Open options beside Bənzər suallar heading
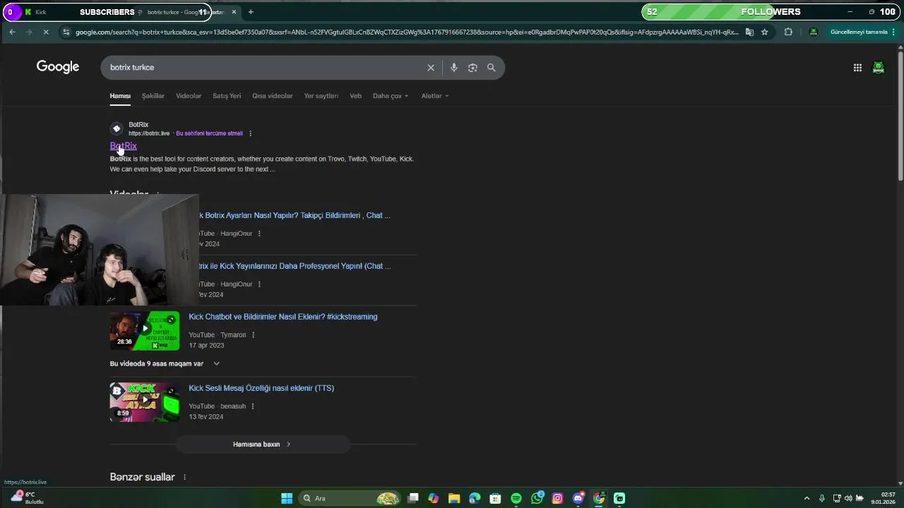This screenshot has width=904, height=508. pyautogui.click(x=184, y=478)
